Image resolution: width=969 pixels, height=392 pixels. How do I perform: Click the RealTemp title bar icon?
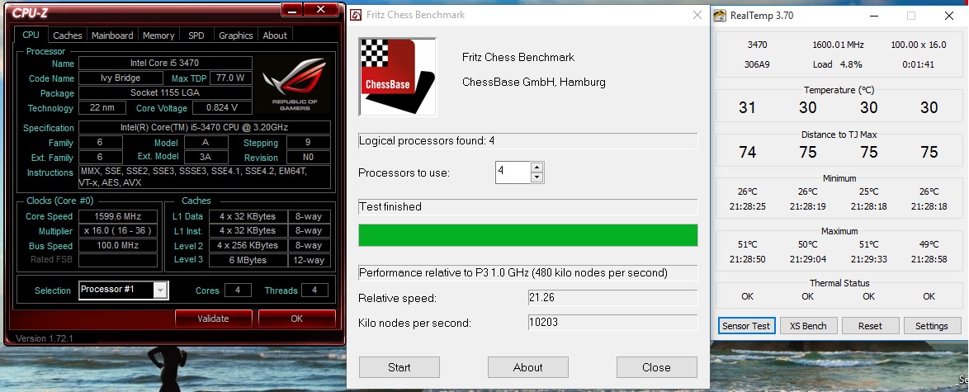click(720, 16)
